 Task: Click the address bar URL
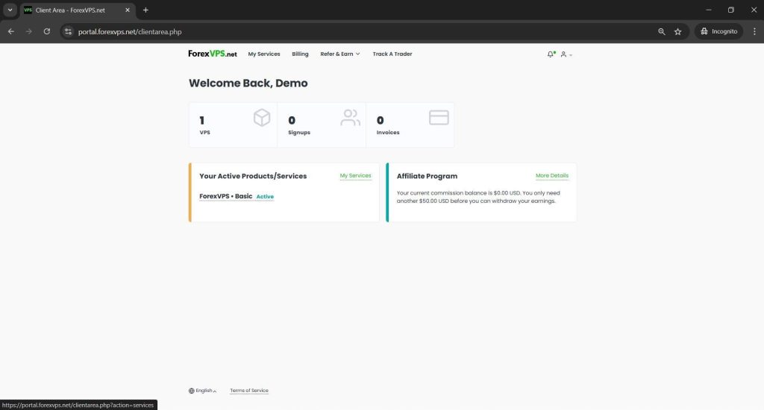(x=130, y=31)
